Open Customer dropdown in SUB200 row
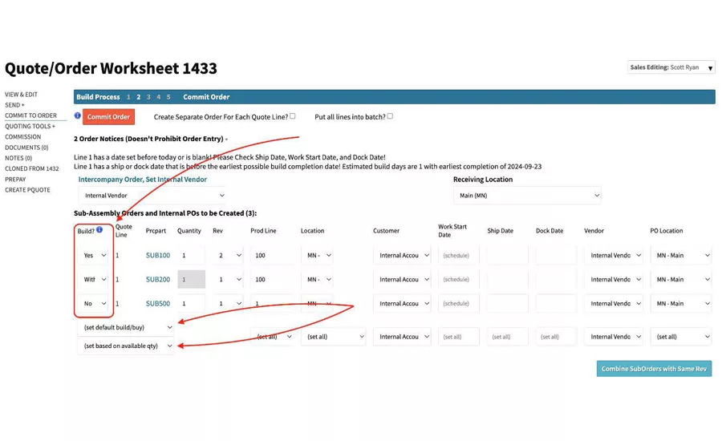Viewport: 722px width, 441px height. 402,279
